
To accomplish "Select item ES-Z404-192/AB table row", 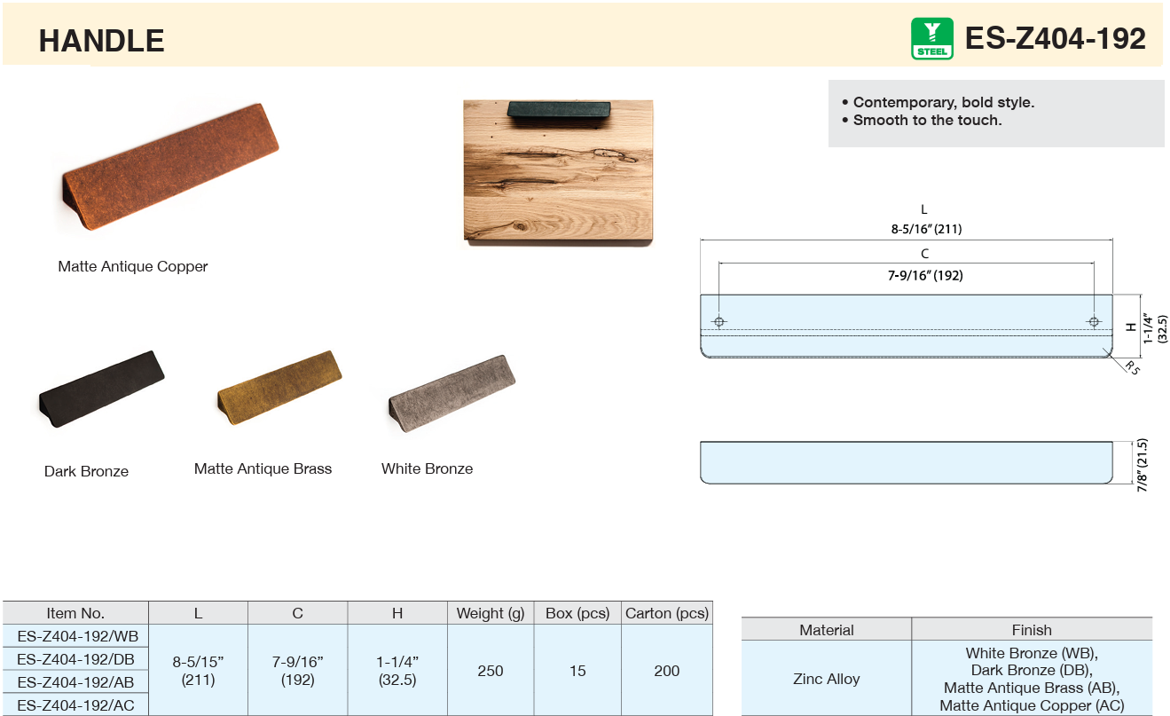I will tap(75, 682).
